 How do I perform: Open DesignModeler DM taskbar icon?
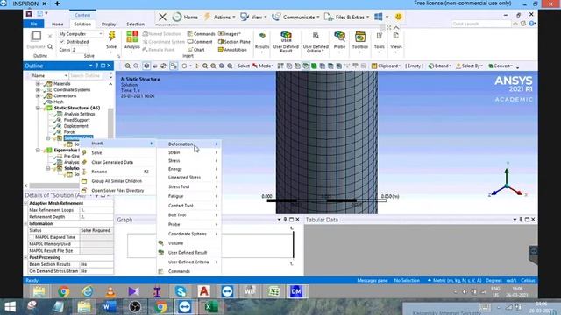(x=296, y=291)
